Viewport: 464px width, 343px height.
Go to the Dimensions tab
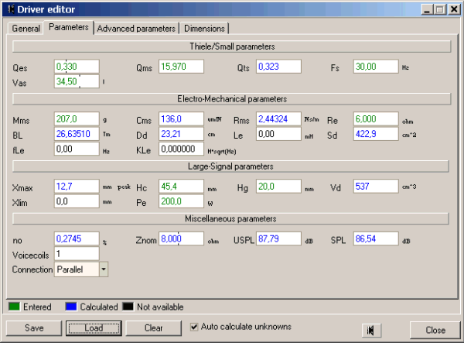pyautogui.click(x=204, y=28)
